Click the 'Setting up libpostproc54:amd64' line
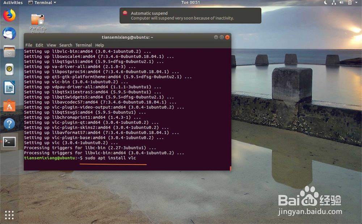Viewport: 362px width, 224px height. [x=101, y=72]
